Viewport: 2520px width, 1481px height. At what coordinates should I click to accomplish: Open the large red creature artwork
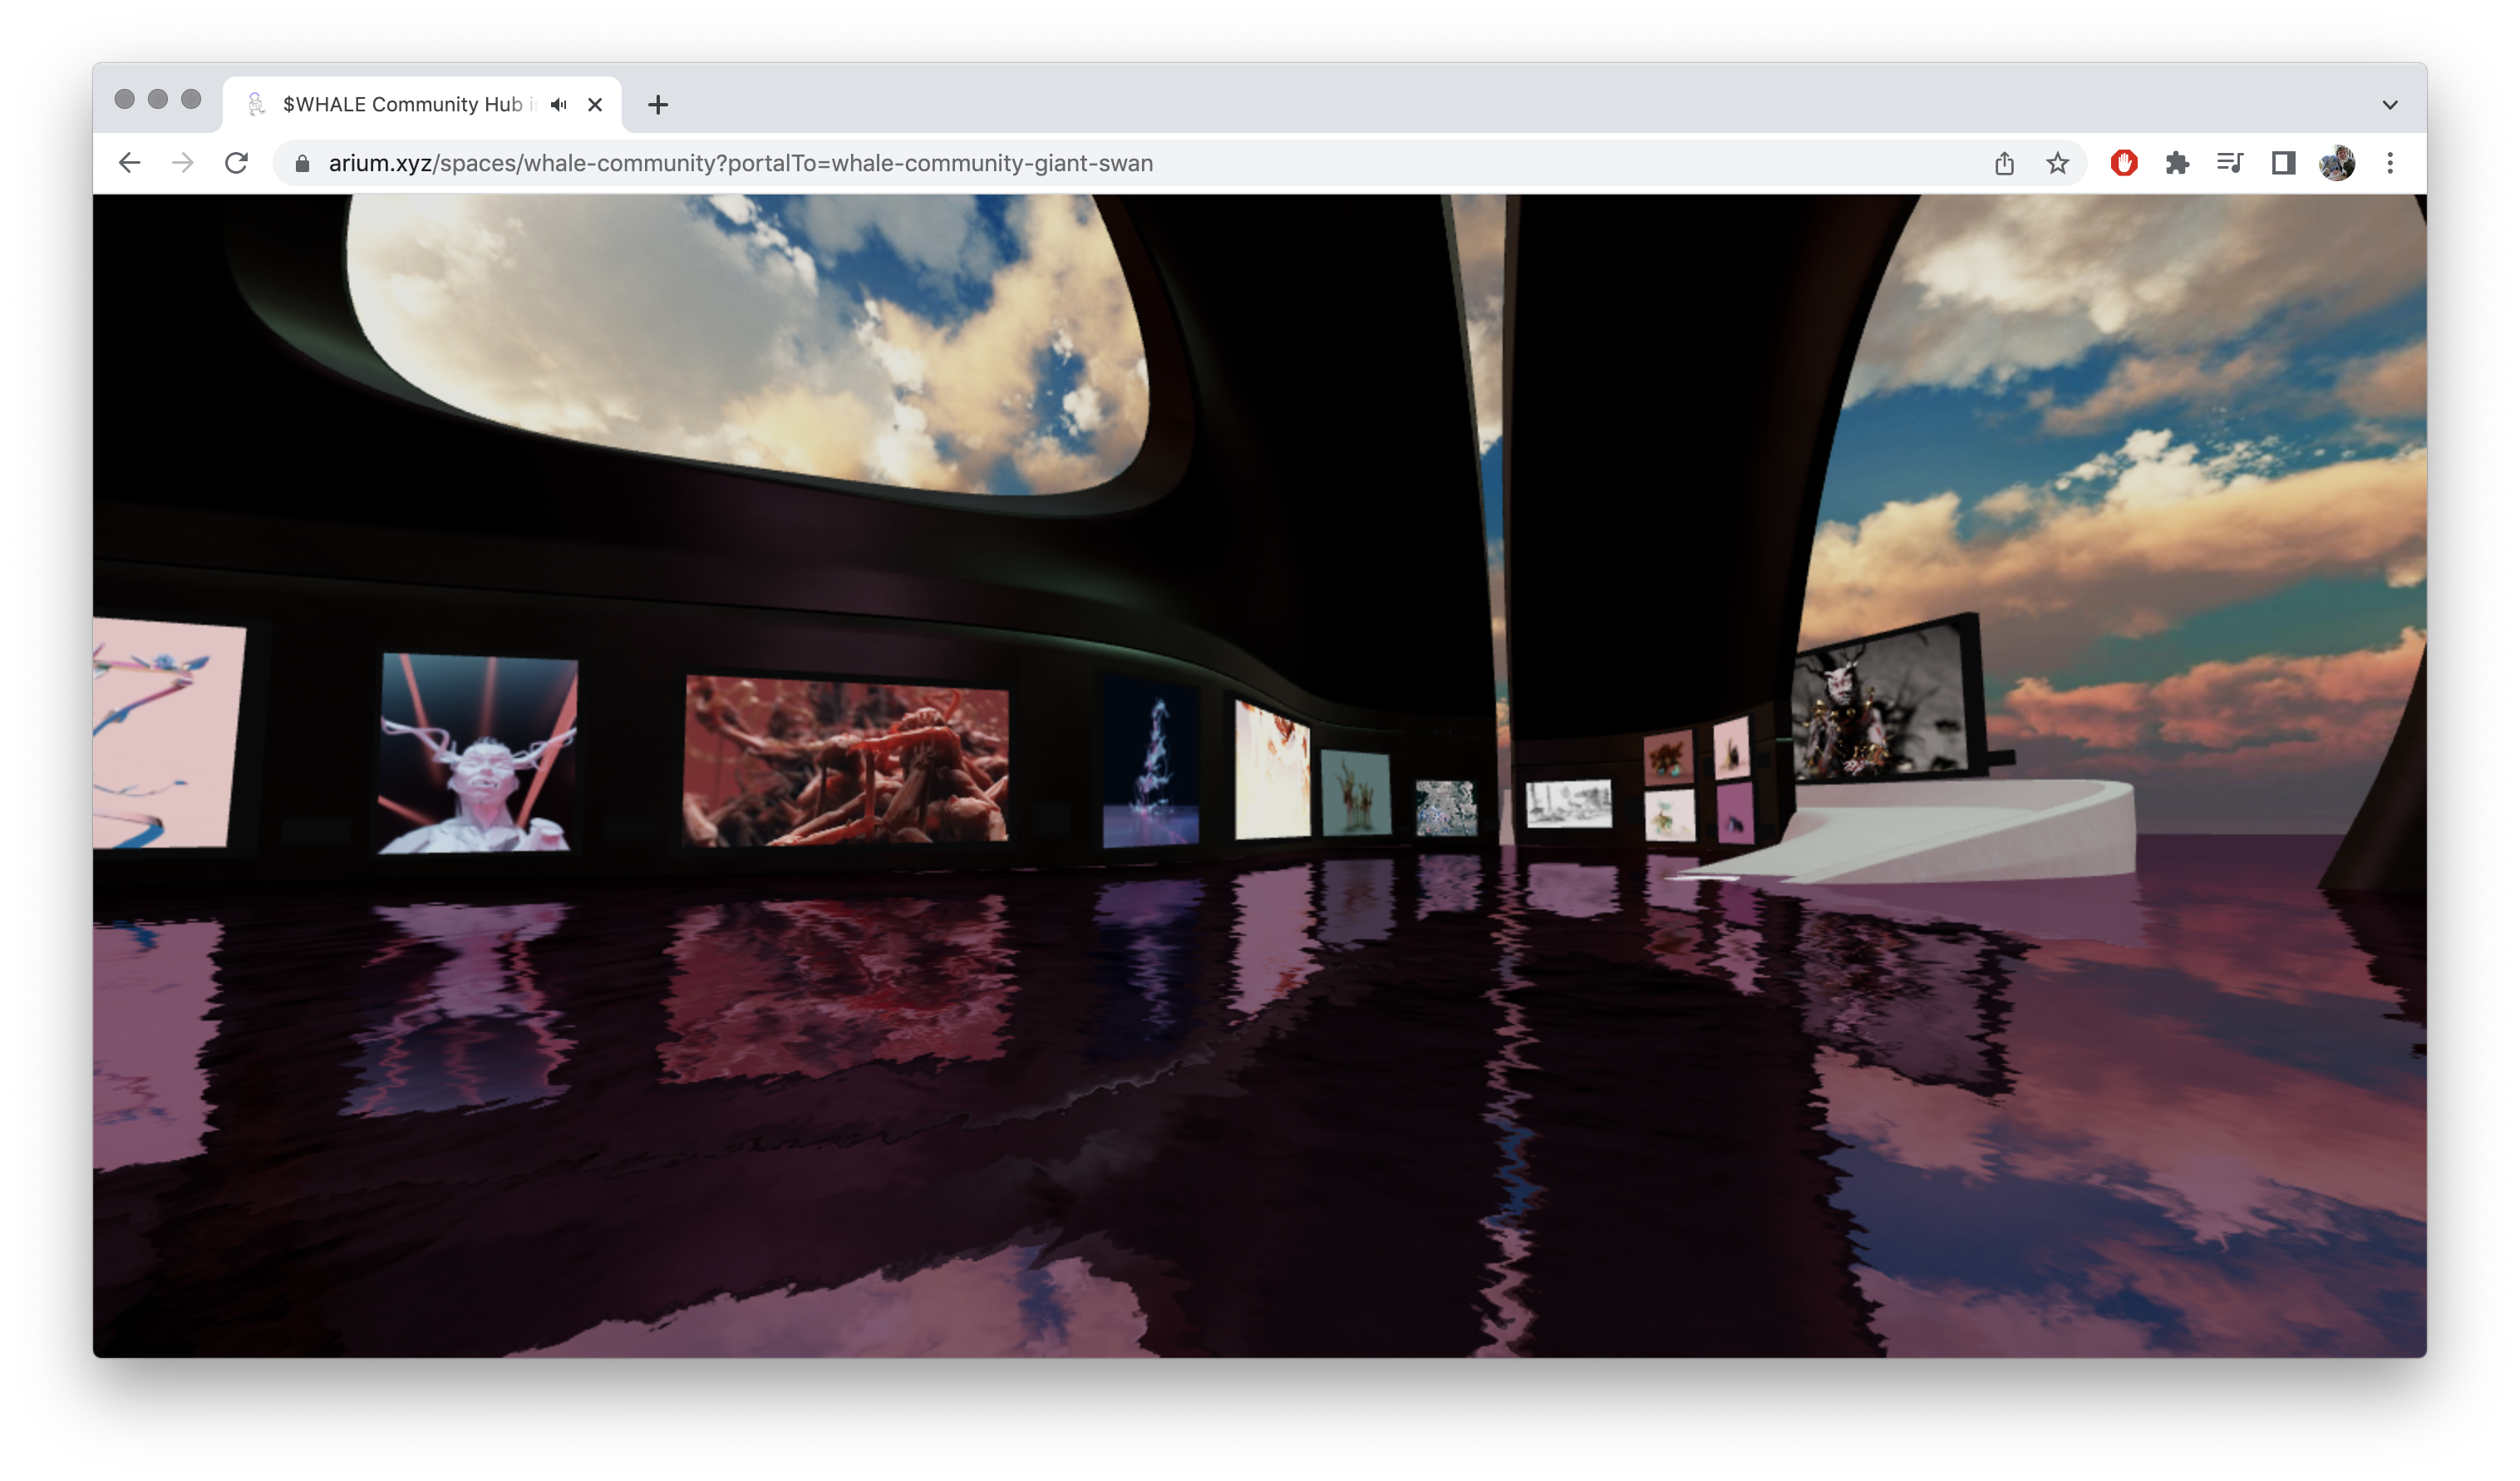click(846, 761)
